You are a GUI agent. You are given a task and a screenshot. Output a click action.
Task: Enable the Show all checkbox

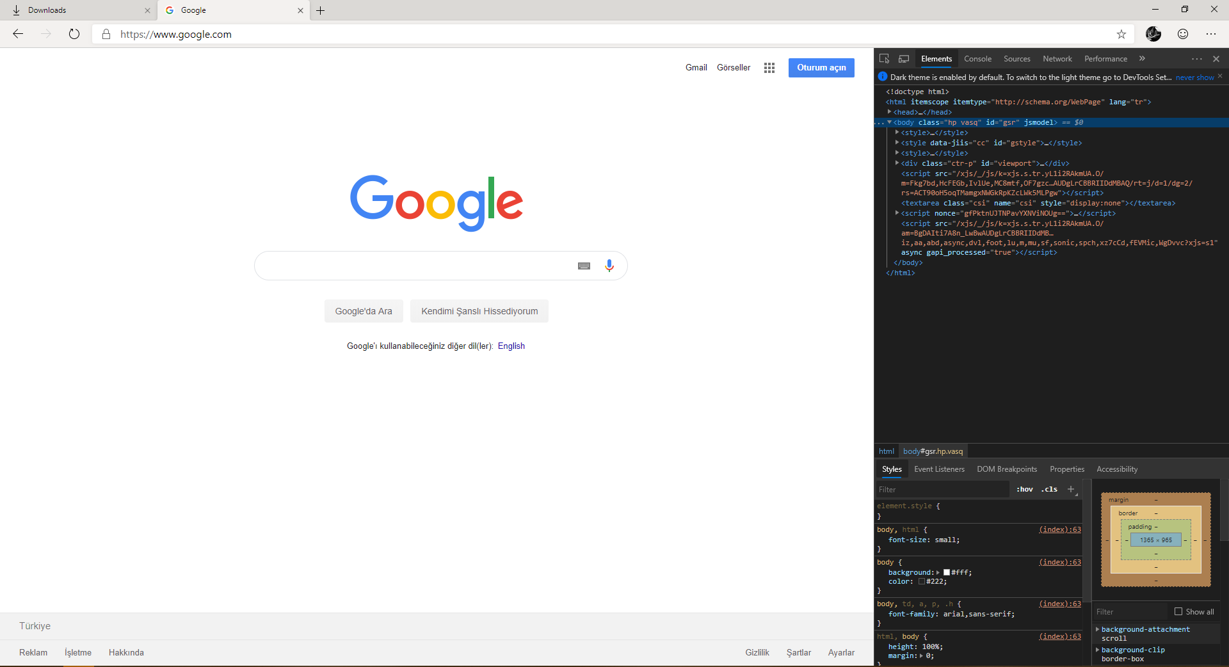pyautogui.click(x=1178, y=611)
